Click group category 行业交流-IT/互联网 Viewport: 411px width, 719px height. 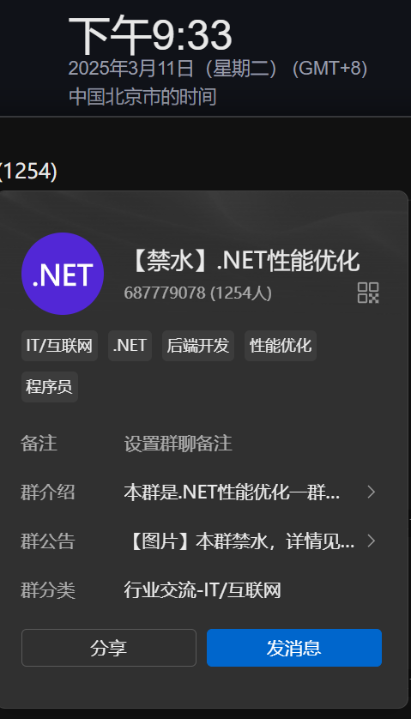click(202, 590)
